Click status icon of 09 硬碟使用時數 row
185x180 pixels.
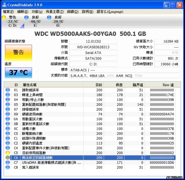(x=8, y=114)
